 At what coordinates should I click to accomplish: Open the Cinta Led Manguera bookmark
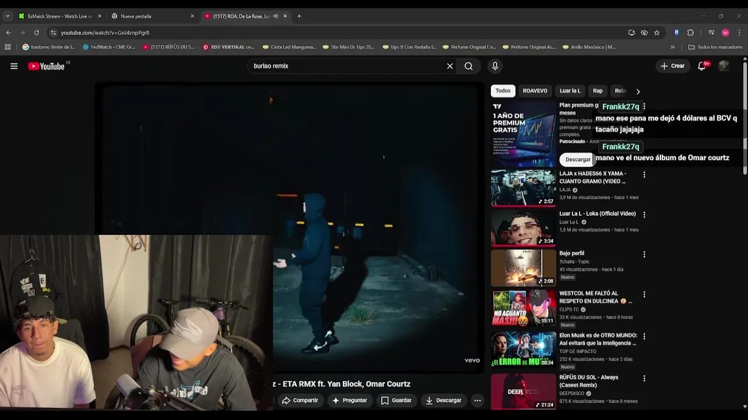click(289, 47)
